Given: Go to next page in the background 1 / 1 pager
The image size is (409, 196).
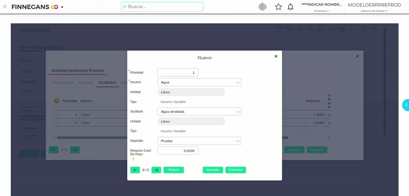Looking at the screenshot, I should click(x=75, y=150).
